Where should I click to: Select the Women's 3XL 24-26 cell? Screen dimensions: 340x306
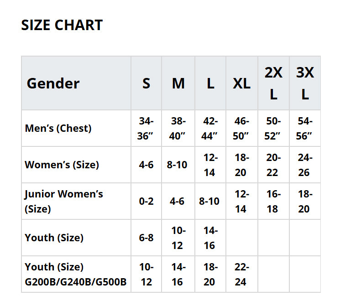coord(304,165)
